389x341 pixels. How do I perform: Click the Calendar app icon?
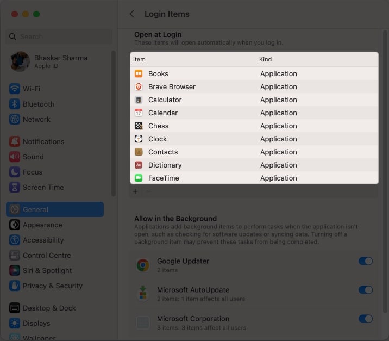point(139,113)
